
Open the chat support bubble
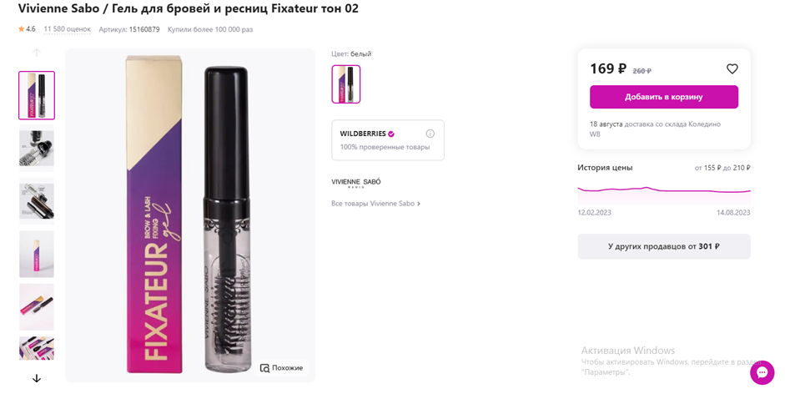click(762, 372)
